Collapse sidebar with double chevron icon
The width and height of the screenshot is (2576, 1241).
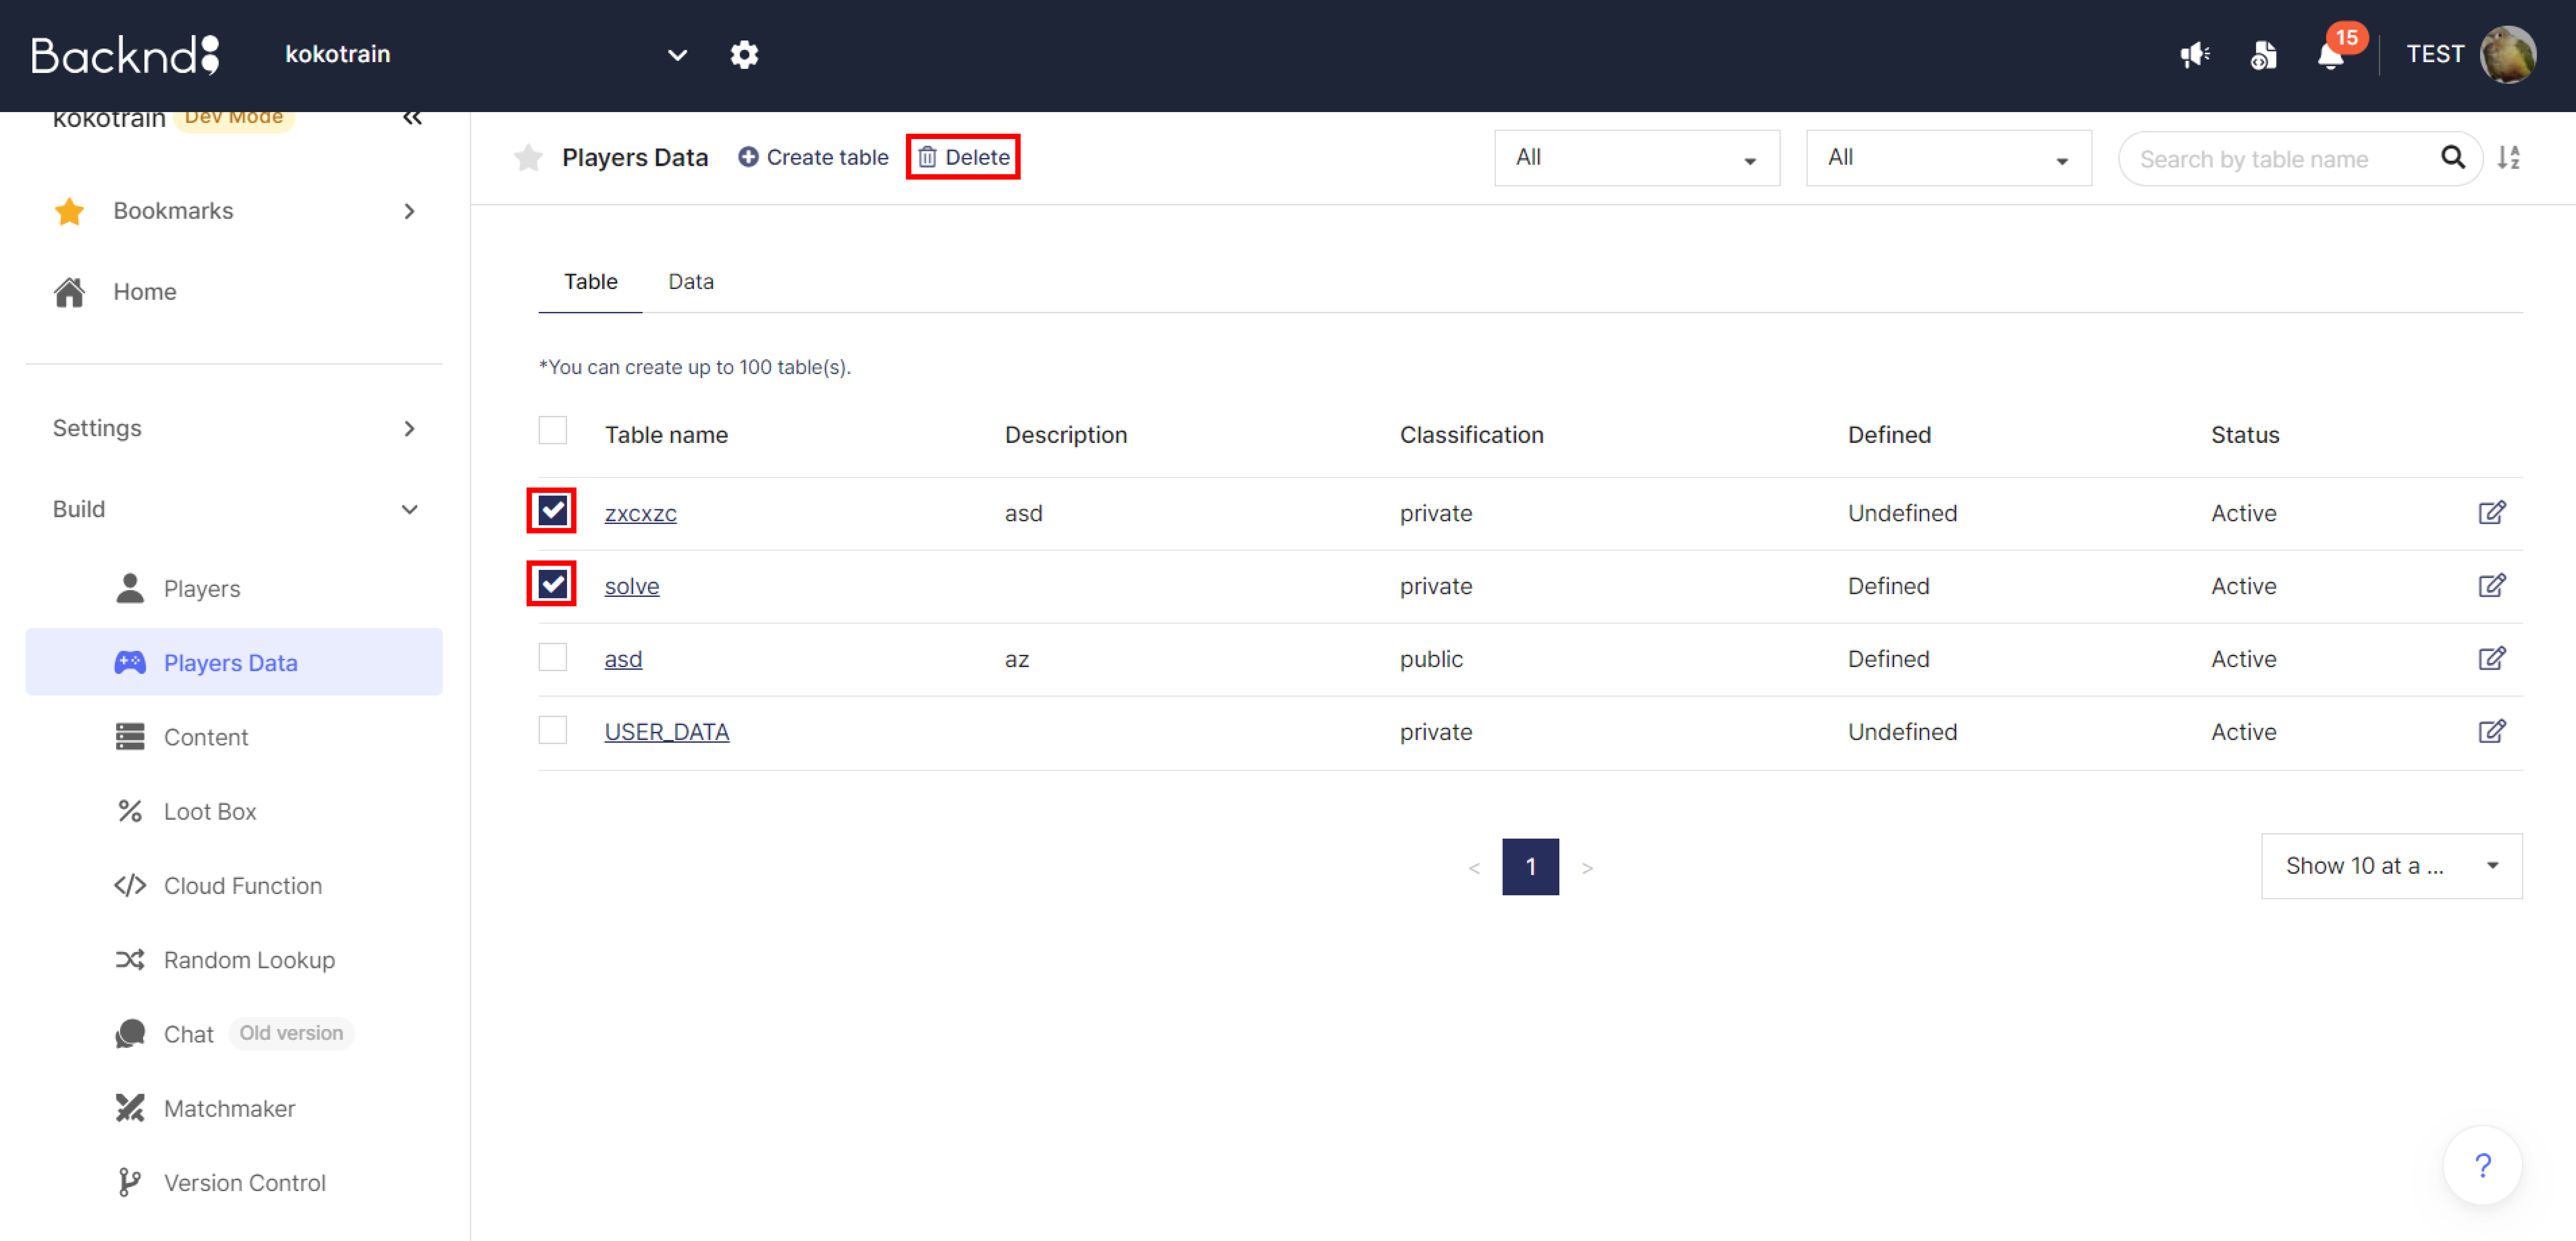412,118
